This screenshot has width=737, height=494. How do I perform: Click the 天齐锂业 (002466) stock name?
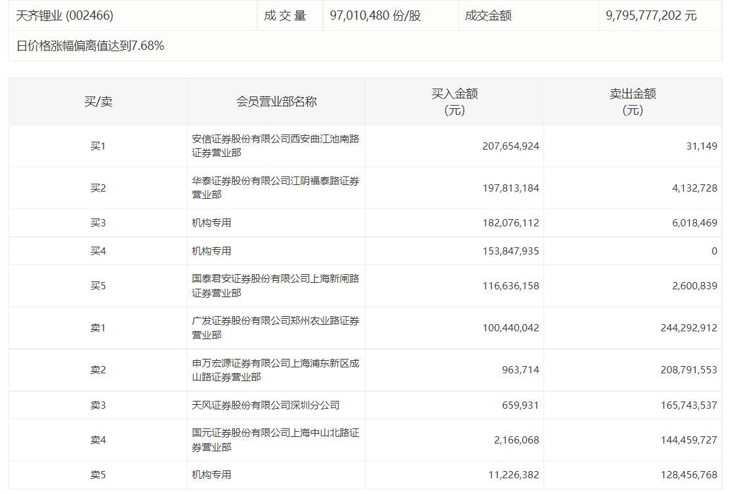click(64, 16)
